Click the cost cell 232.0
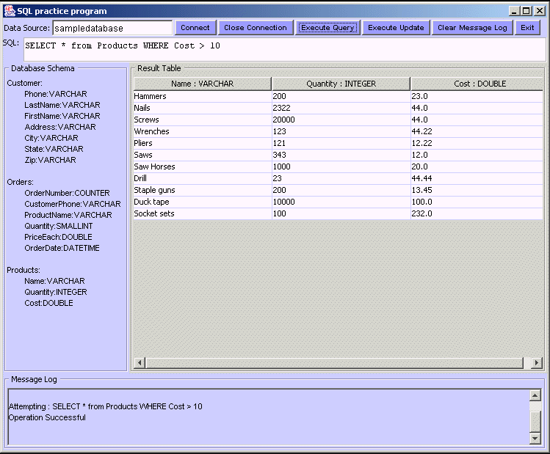 [x=477, y=213]
